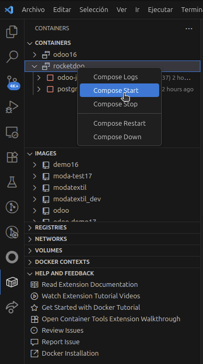This screenshot has width=203, height=364.
Task: Select the modatextil_dev image row
Action: pyautogui.click(x=112, y=199)
